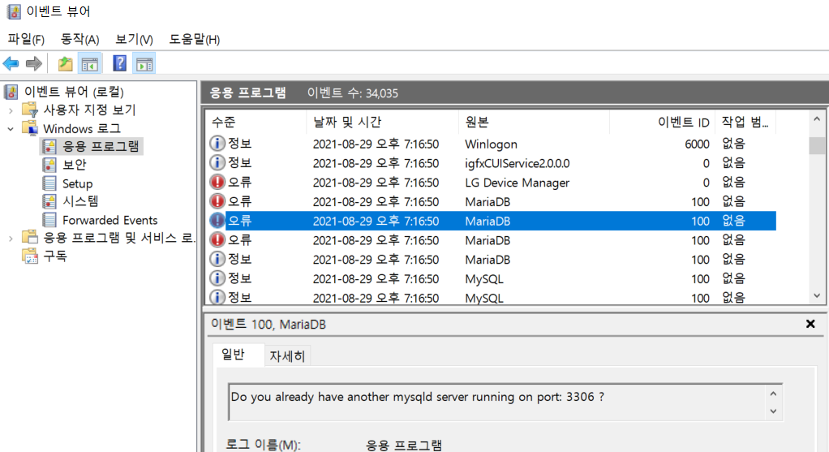Select the igfxCUIService2.0.0.0 source cell
This screenshot has height=452, width=829.
click(x=517, y=163)
